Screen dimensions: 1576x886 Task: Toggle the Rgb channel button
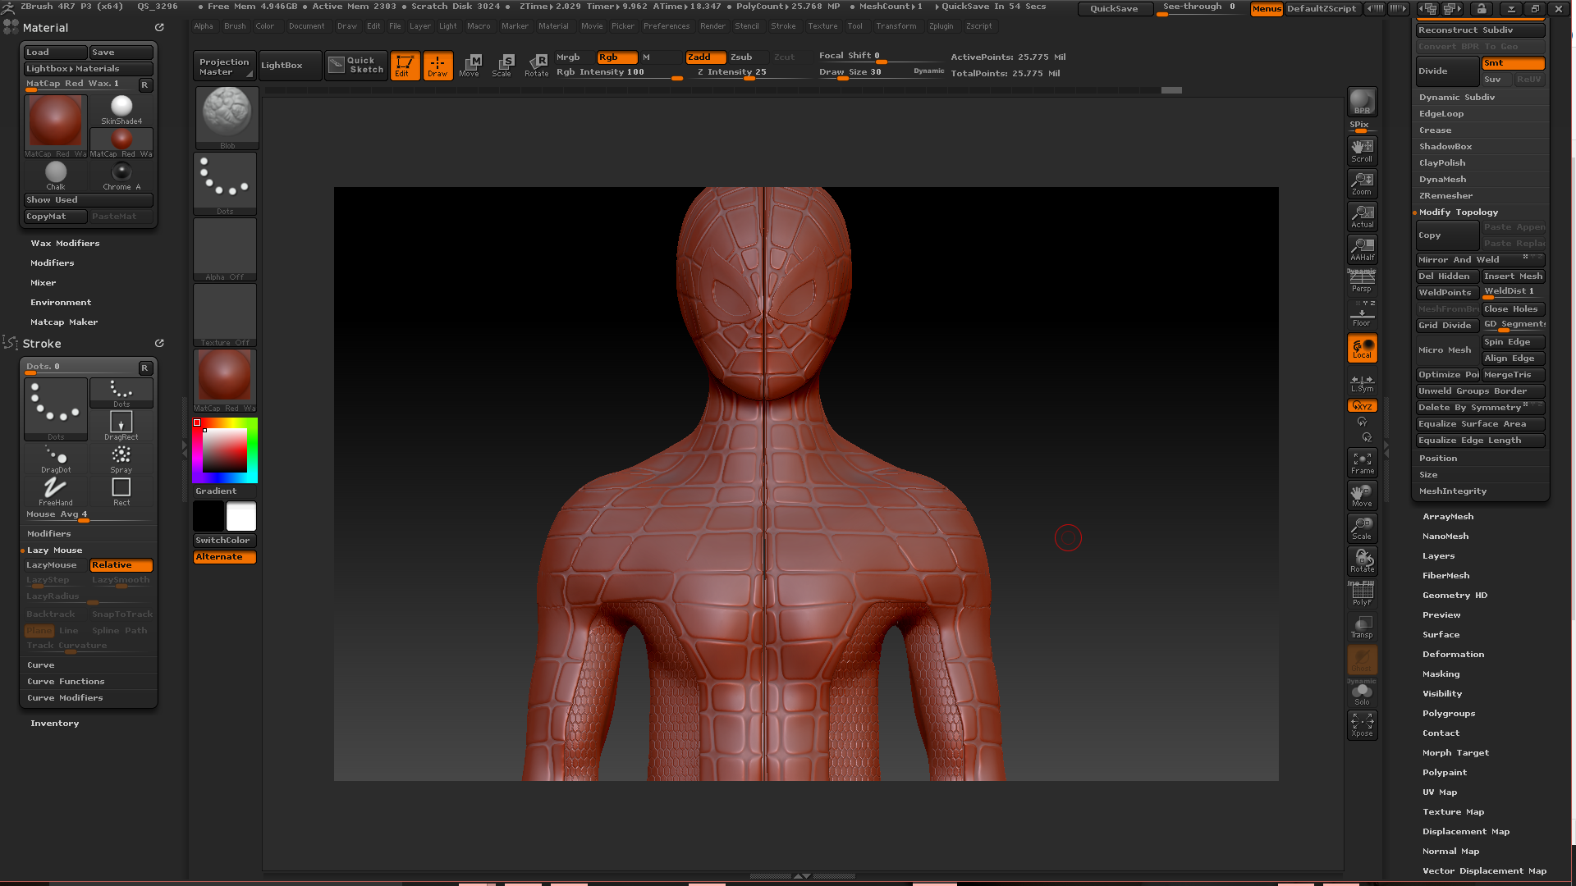617,57
